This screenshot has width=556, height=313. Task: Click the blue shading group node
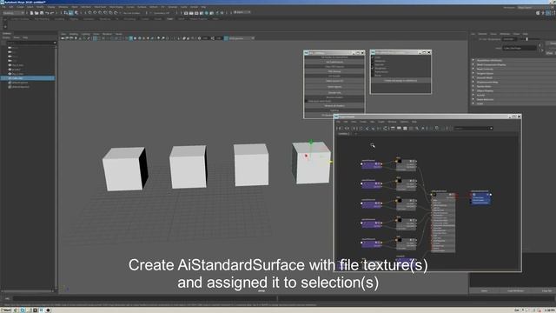pyautogui.click(x=480, y=198)
